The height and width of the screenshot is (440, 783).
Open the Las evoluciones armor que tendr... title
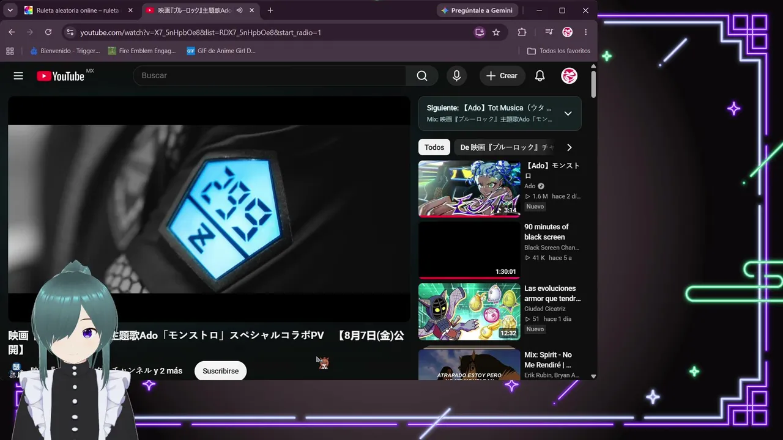552,293
